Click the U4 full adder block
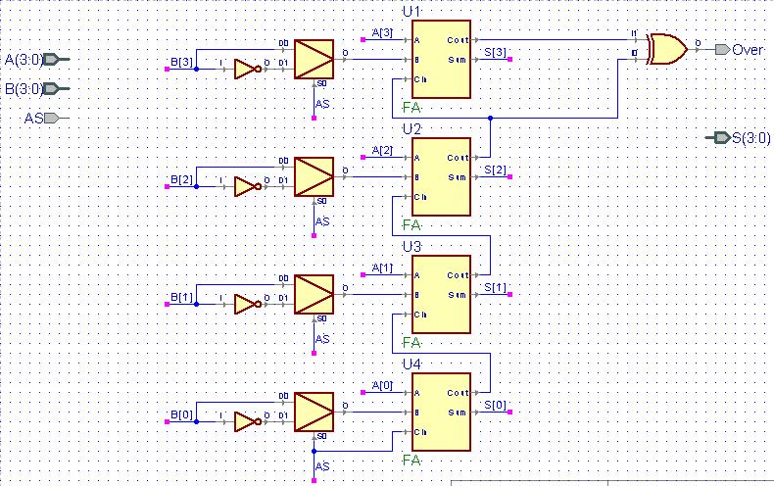Image resolution: width=774 pixels, height=486 pixels. [441, 412]
